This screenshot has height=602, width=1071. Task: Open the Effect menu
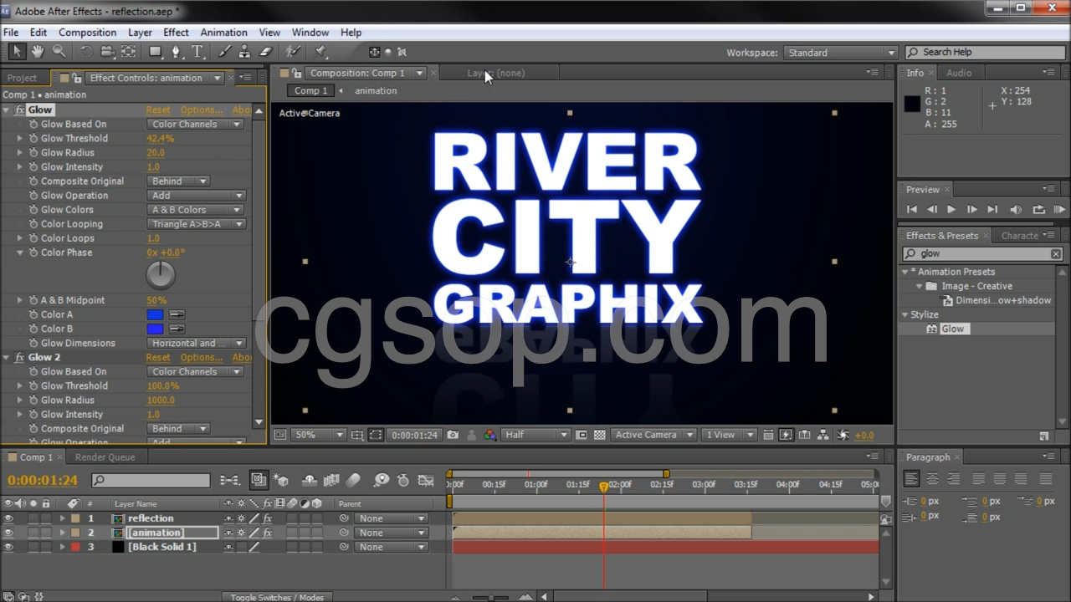click(x=176, y=33)
